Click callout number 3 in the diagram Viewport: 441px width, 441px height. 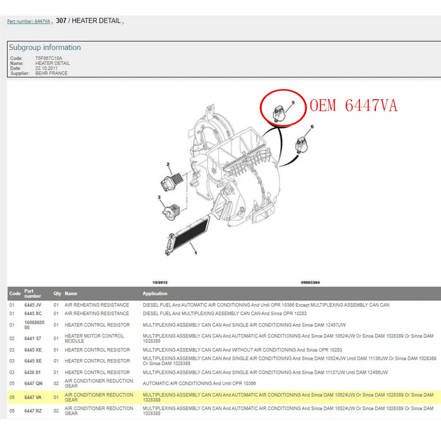(159, 197)
